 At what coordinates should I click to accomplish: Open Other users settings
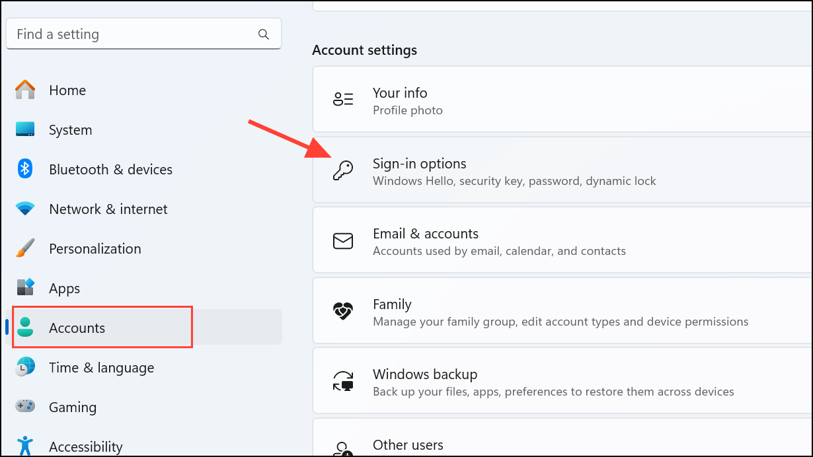pos(408,444)
